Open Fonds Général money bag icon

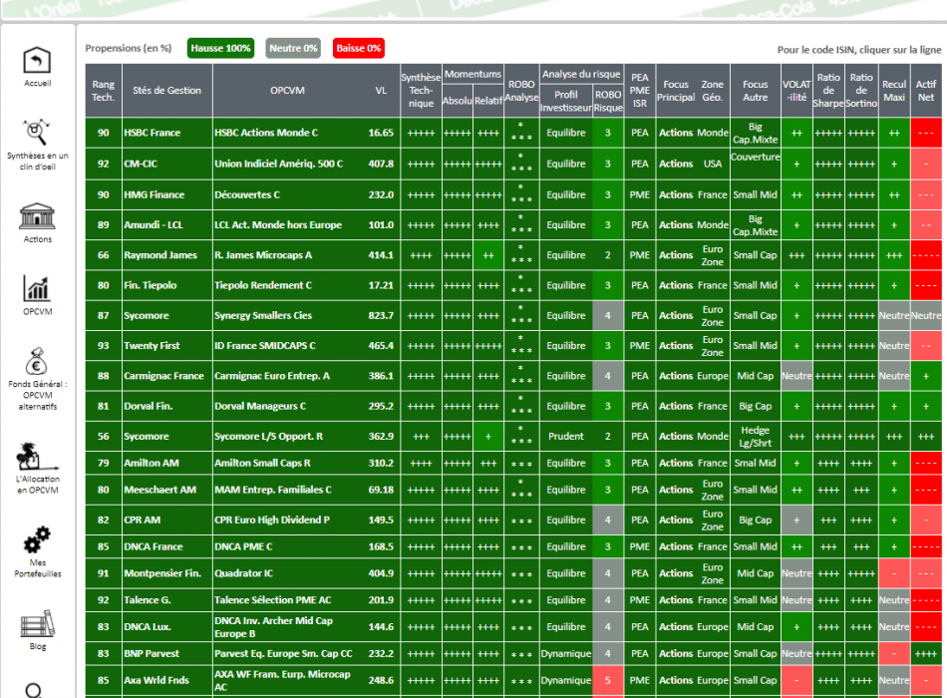tap(37, 361)
